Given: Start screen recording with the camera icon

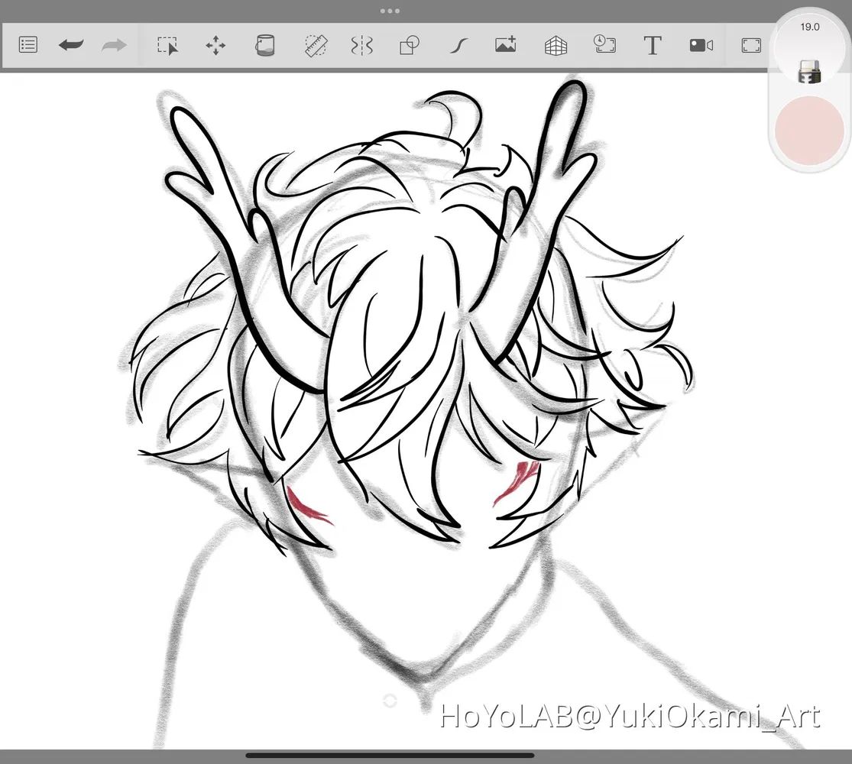Looking at the screenshot, I should coord(701,45).
